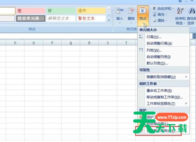Apply the 适中 (Neutral) cell style
The image size is (196, 142).
91,11
